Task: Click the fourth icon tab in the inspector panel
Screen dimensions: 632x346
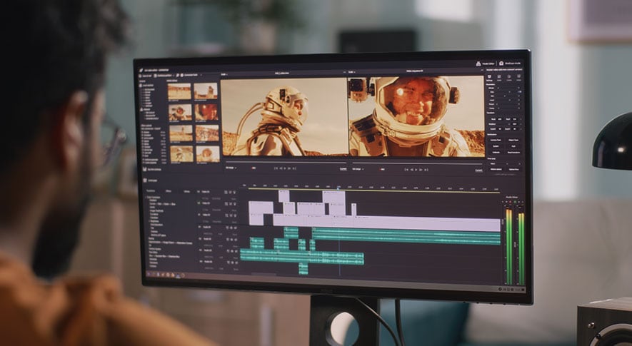Action: click(518, 77)
